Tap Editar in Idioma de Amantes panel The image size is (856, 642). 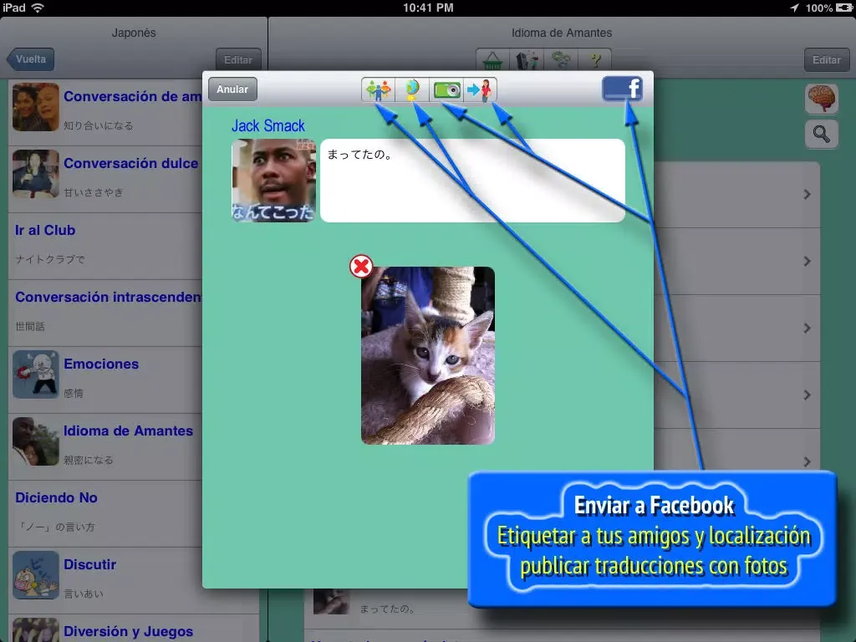826,59
